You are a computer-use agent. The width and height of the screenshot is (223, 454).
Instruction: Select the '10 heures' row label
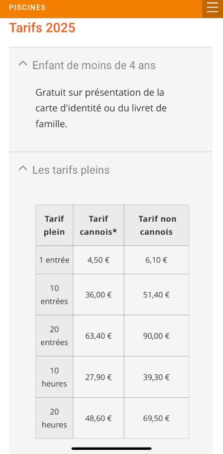(x=54, y=377)
